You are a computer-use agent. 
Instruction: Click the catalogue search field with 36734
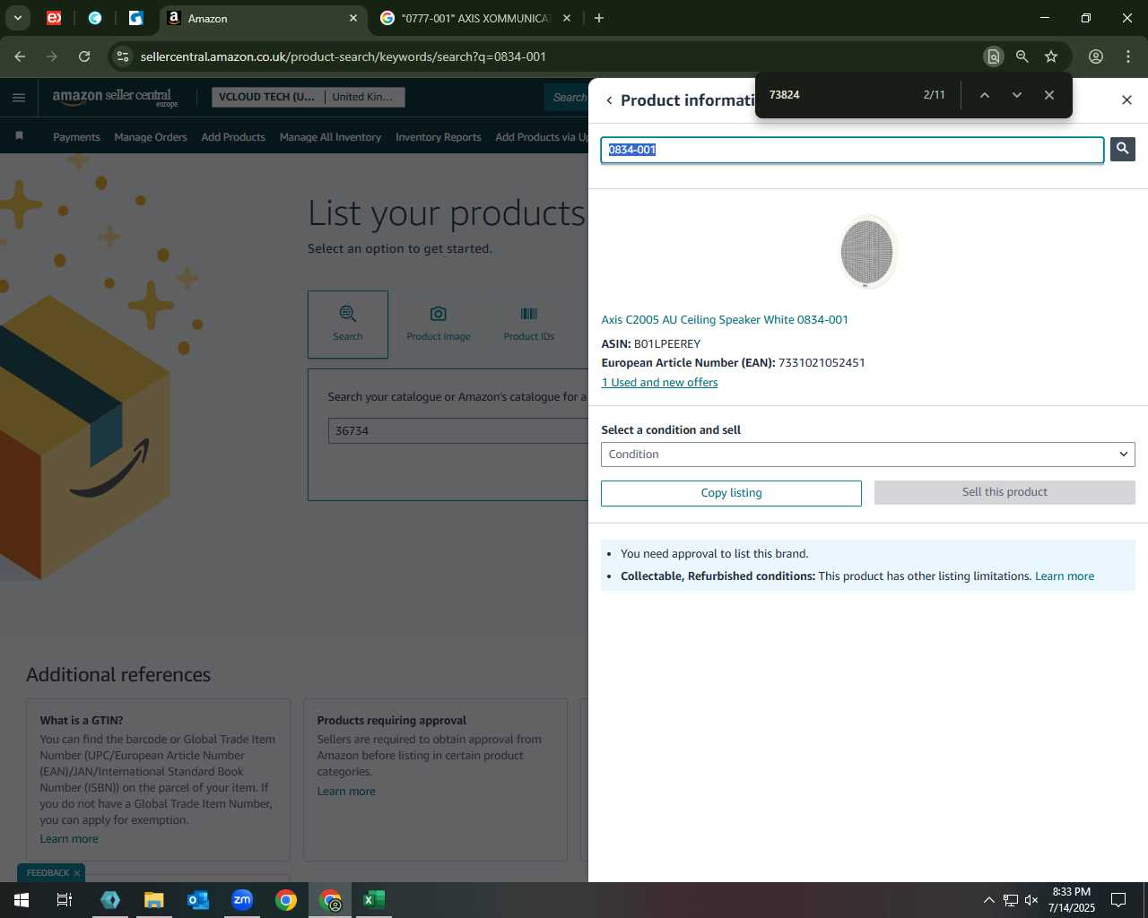pos(457,430)
